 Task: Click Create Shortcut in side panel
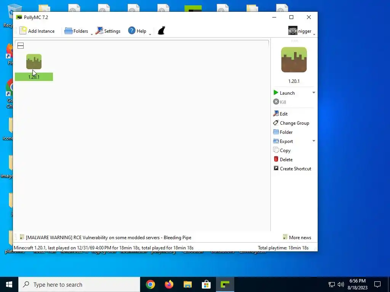(x=292, y=168)
